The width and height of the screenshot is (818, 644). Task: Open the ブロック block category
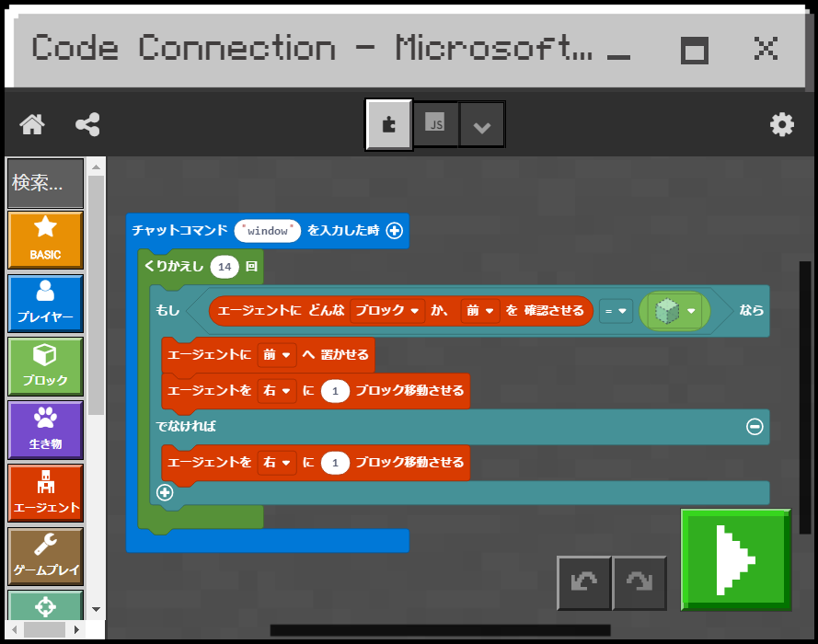point(45,366)
